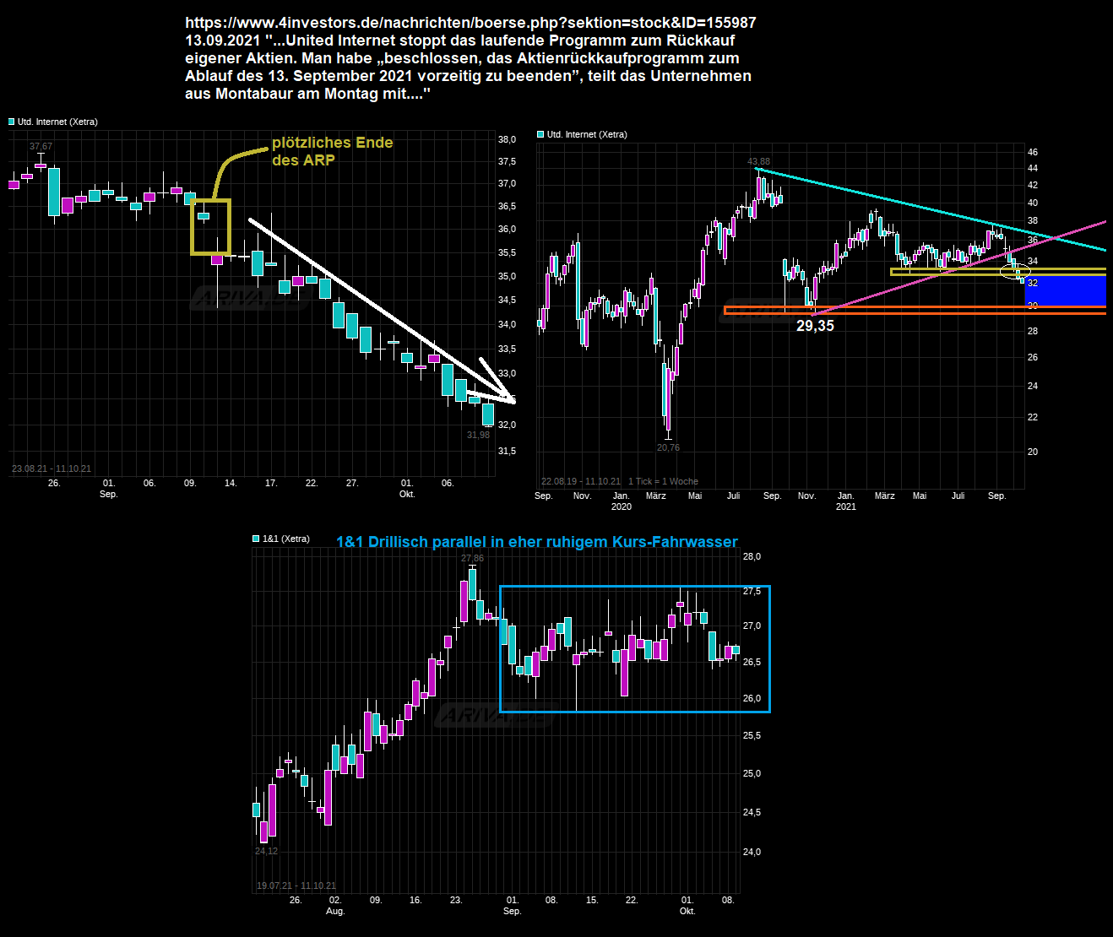The height and width of the screenshot is (937, 1113).
Task: Click the 23.08.21 - 11.10.21 date range
Action: coord(52,468)
